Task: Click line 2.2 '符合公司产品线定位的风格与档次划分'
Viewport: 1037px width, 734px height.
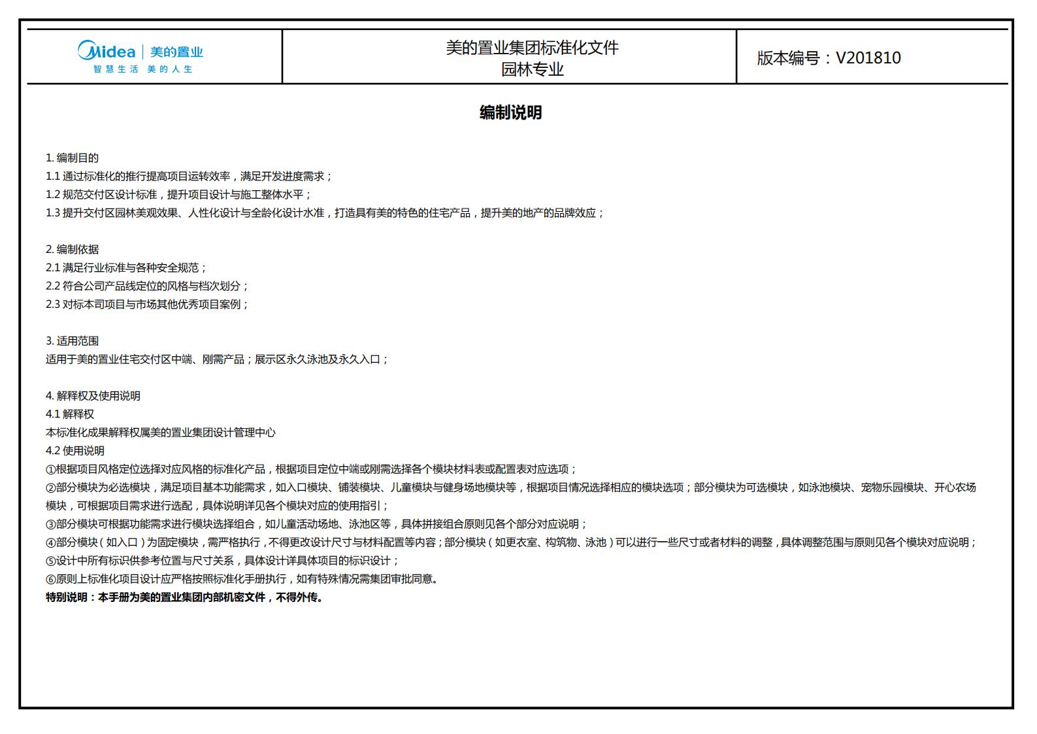Action: pyautogui.click(x=148, y=286)
